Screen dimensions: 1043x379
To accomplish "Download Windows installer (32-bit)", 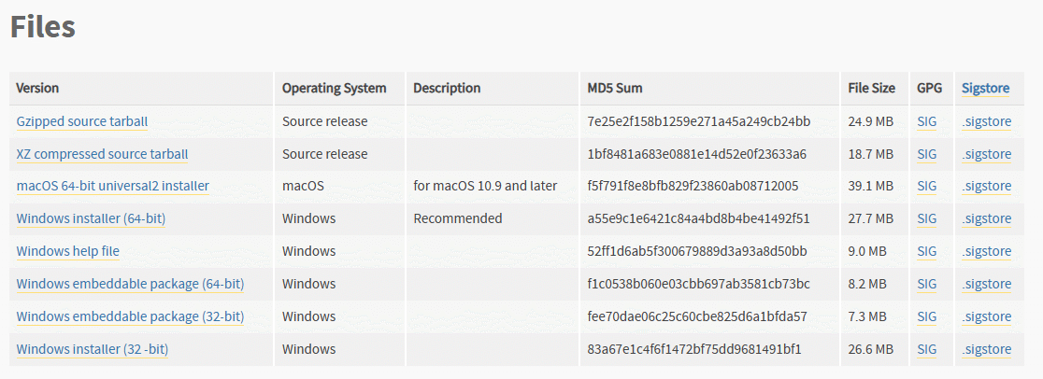I will (x=93, y=349).
